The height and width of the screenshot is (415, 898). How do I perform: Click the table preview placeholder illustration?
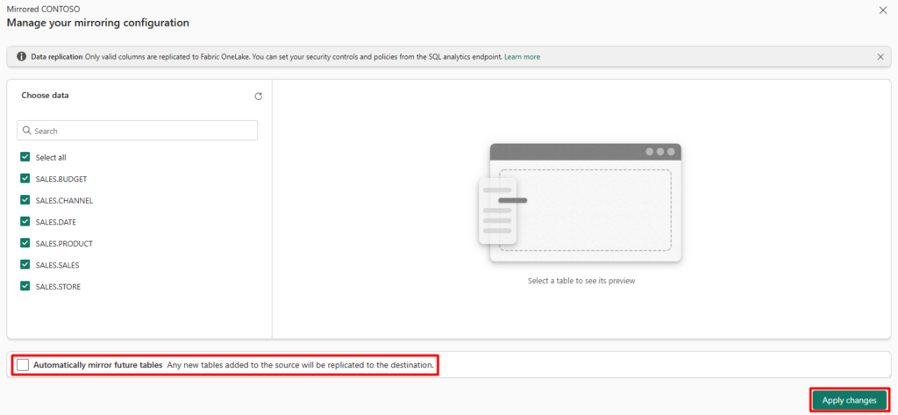pyautogui.click(x=580, y=203)
